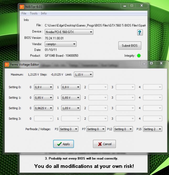
Task: Minimize the Fermi Voltage Editor window
Action: (x=144, y=64)
